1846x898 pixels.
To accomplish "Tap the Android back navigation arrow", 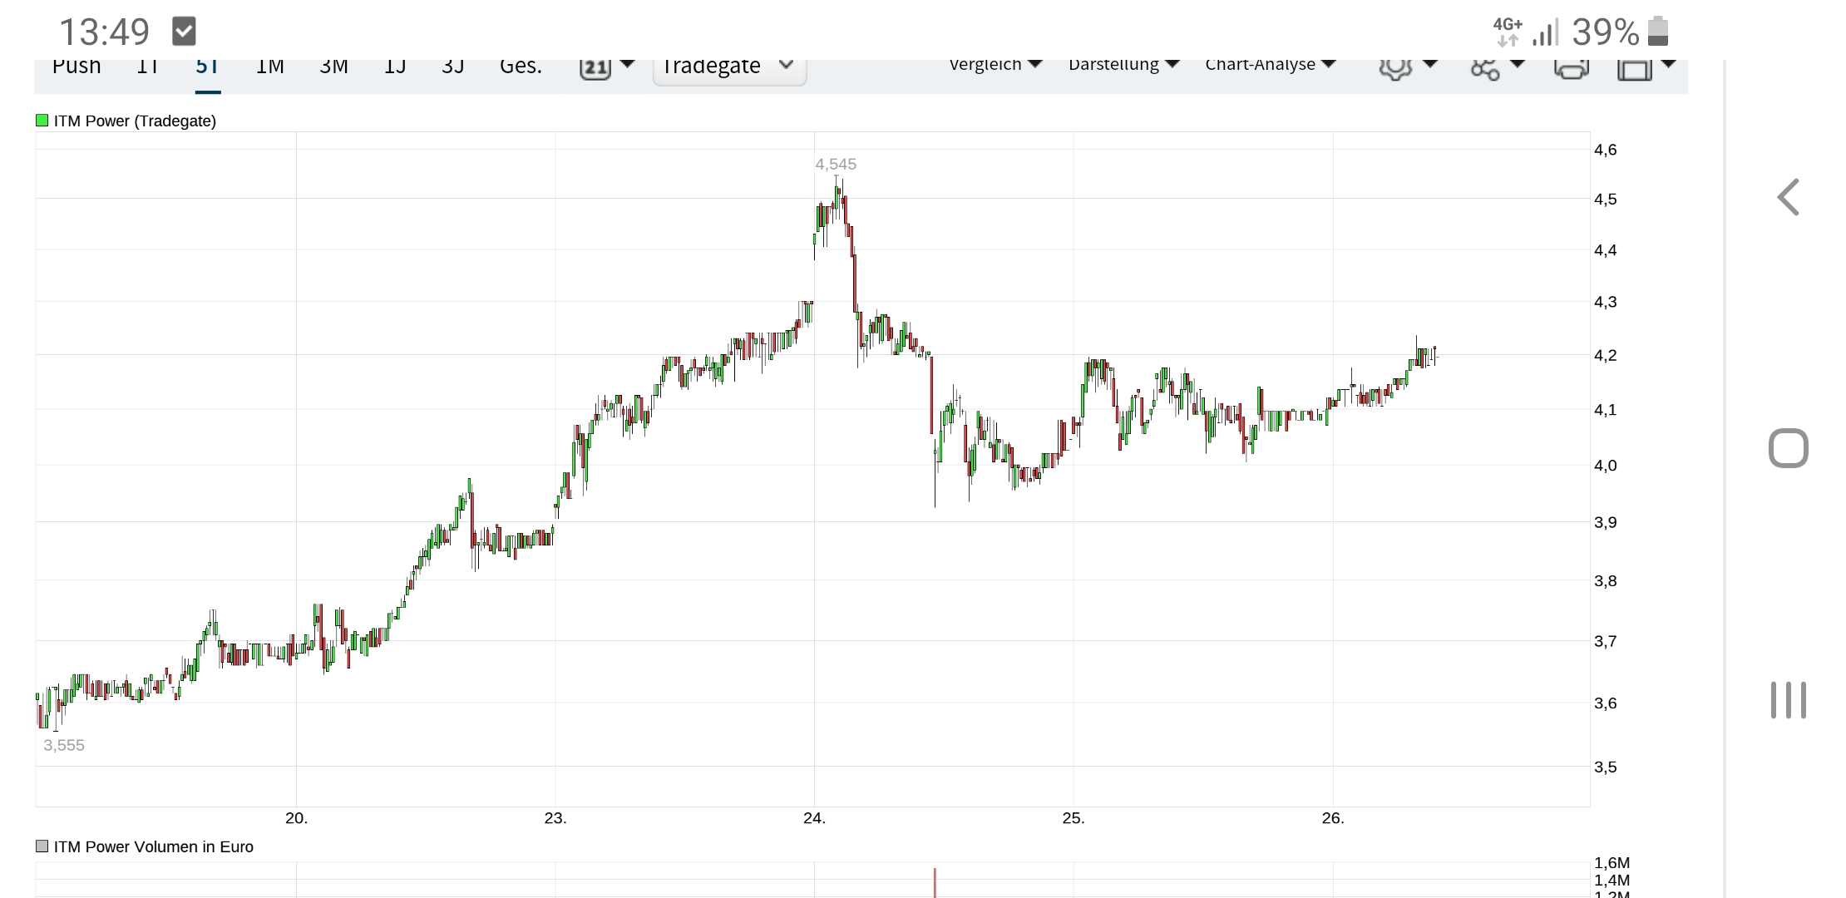I will click(x=1788, y=198).
